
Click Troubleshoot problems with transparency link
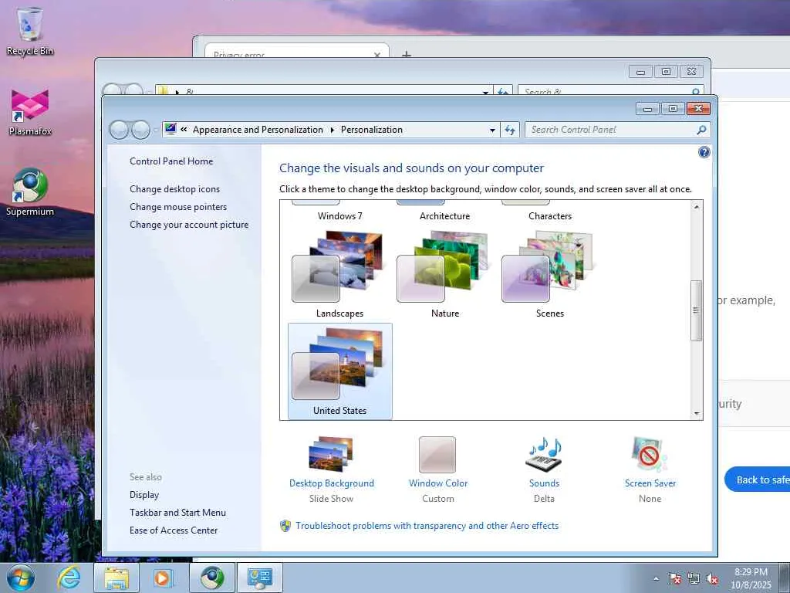click(427, 525)
